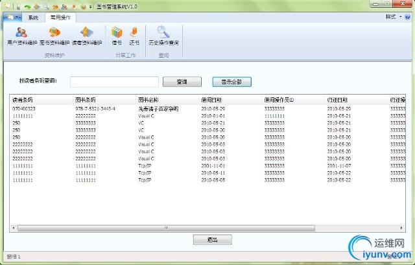Select the Common Operations (常用操作) tab
Viewport: 415px width, 265px height.
coord(60,17)
